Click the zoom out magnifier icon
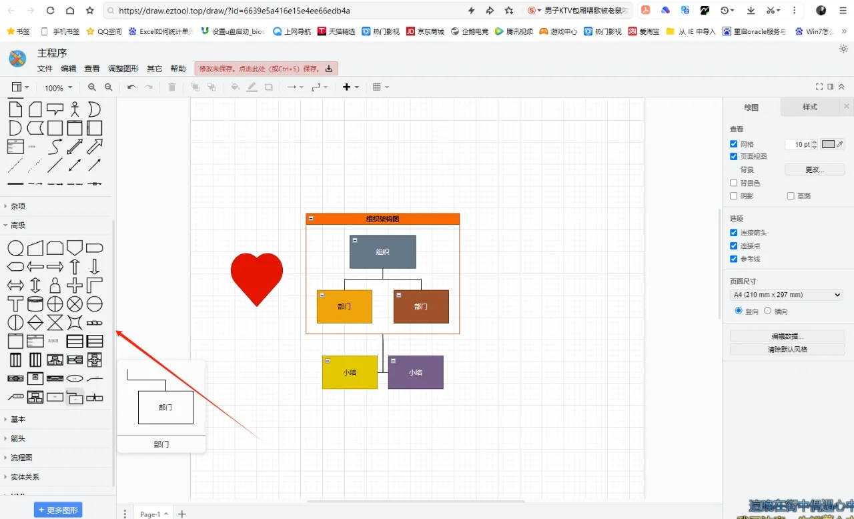Screen dimensions: 854x519 pyautogui.click(x=108, y=87)
